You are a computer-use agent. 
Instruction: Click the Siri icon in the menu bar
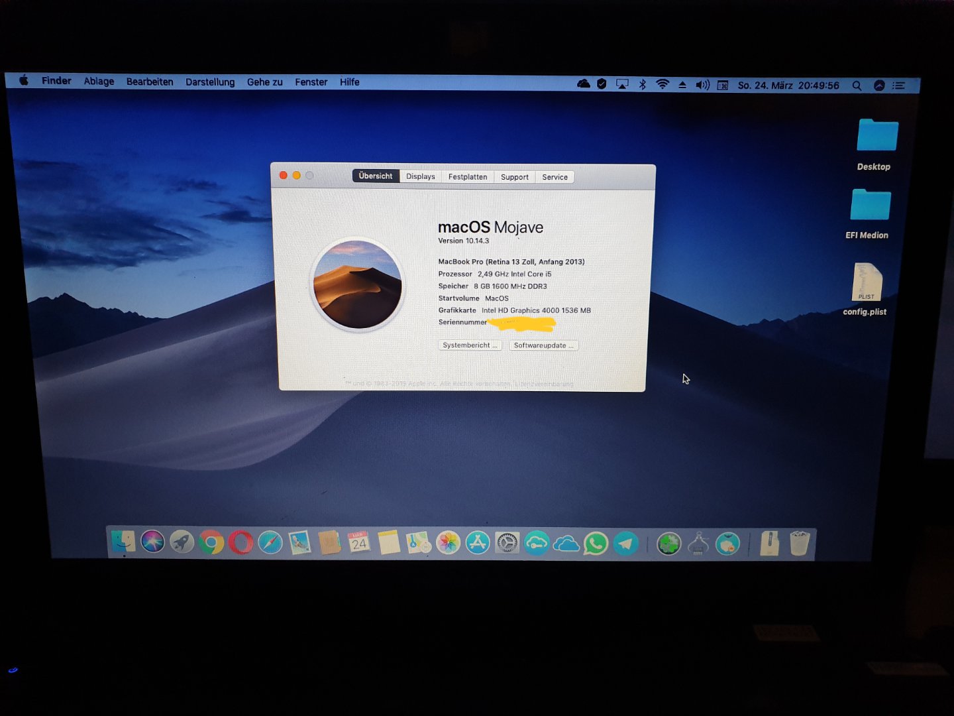[879, 86]
